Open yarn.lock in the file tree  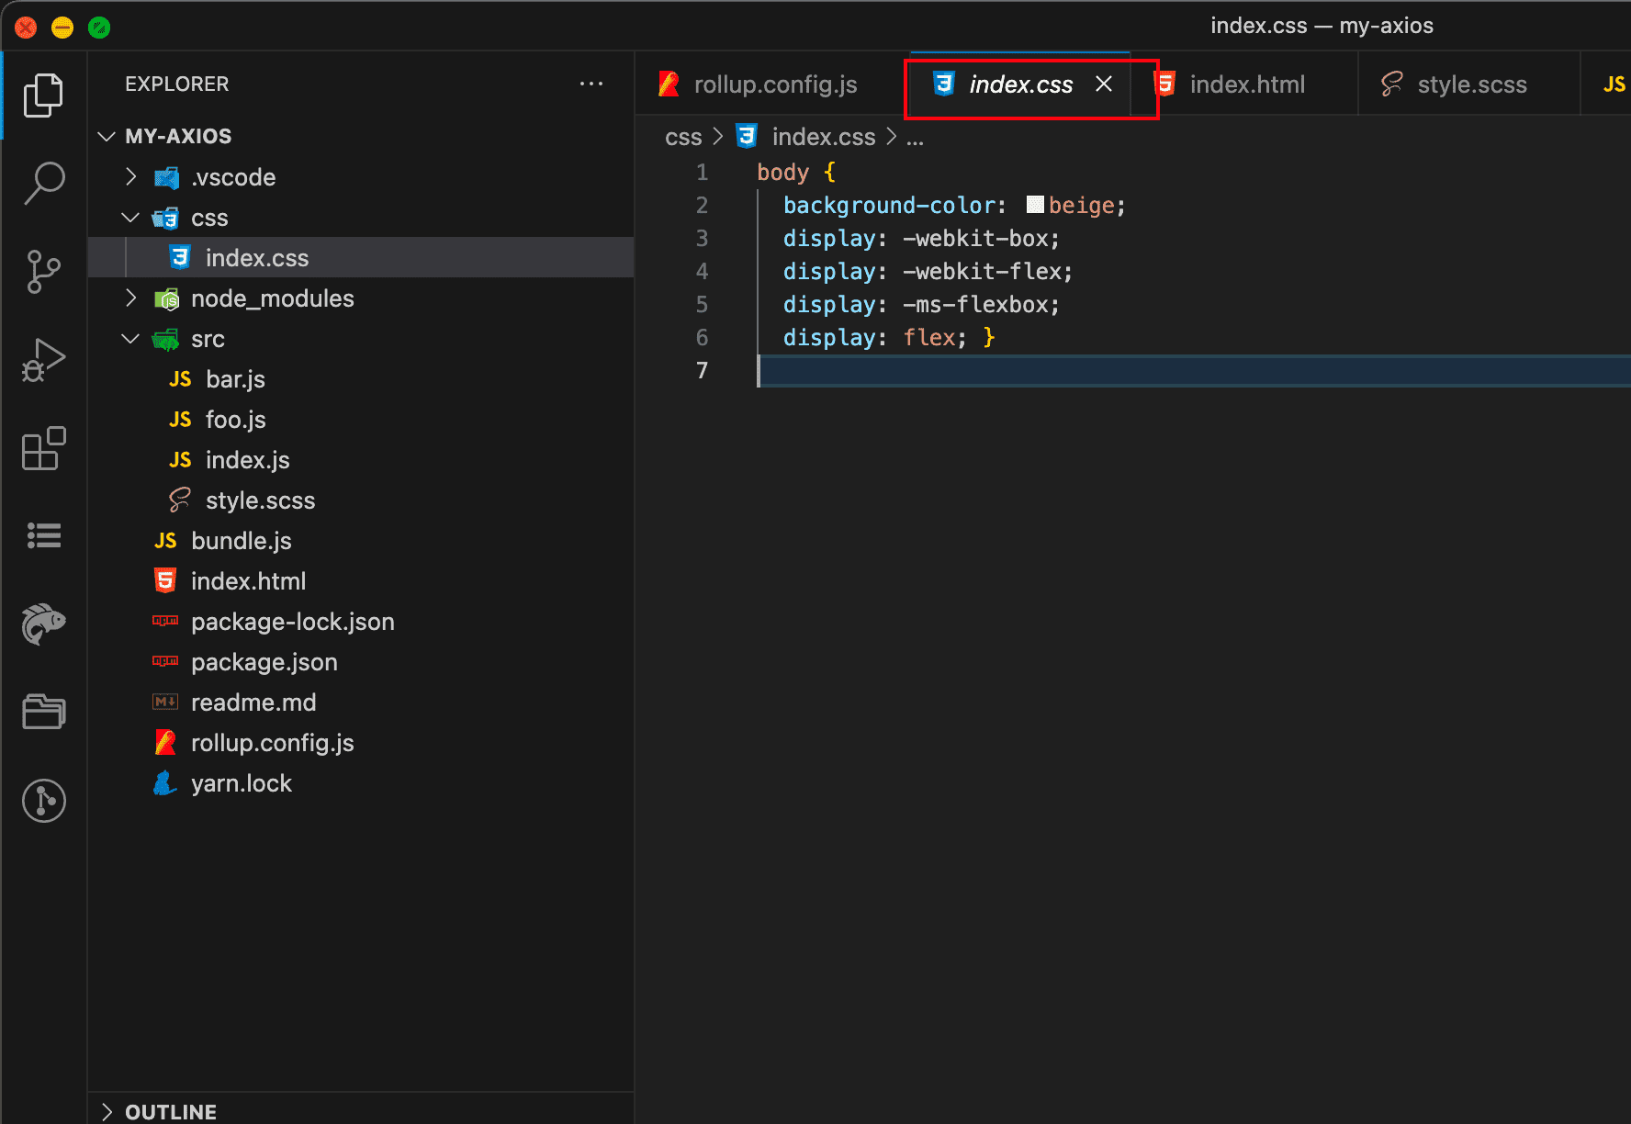[x=361, y=783]
